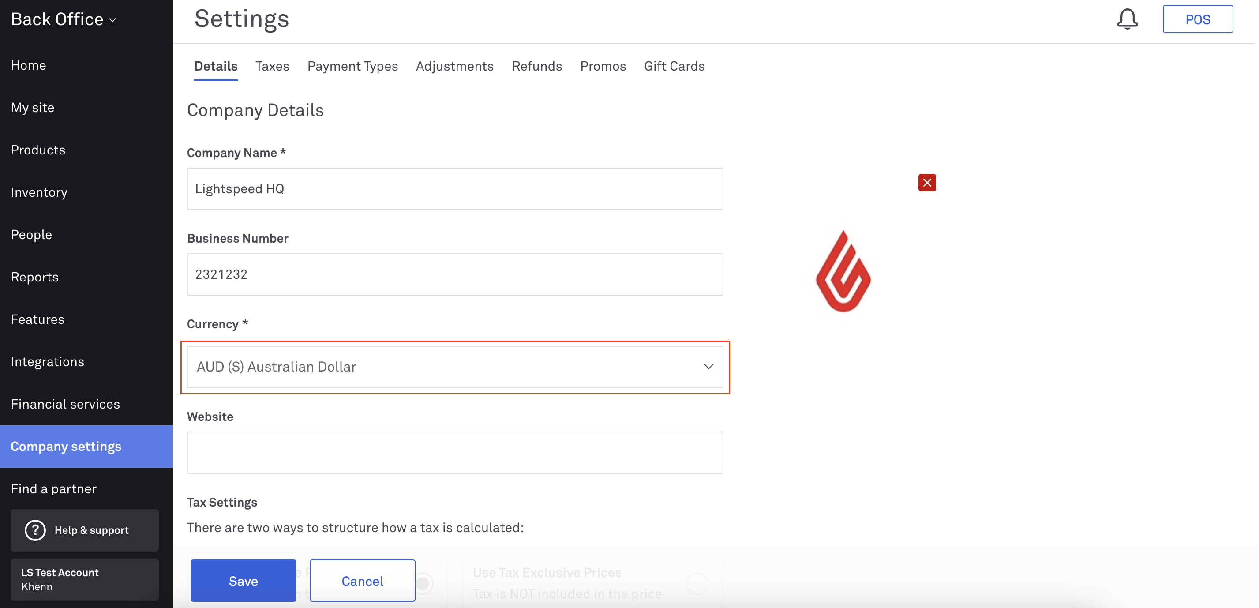Open the LS Test Account Khenn menu
This screenshot has height=608, width=1259.
(x=85, y=580)
